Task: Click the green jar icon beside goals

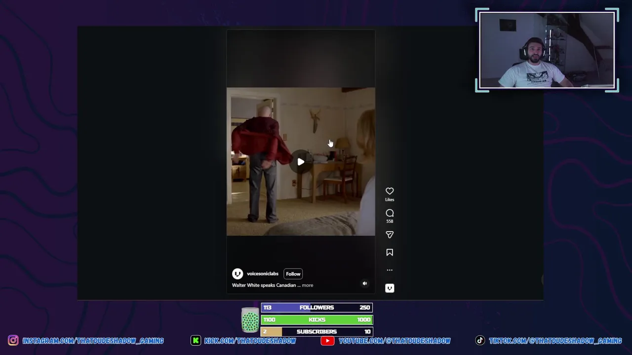Action: point(250,319)
